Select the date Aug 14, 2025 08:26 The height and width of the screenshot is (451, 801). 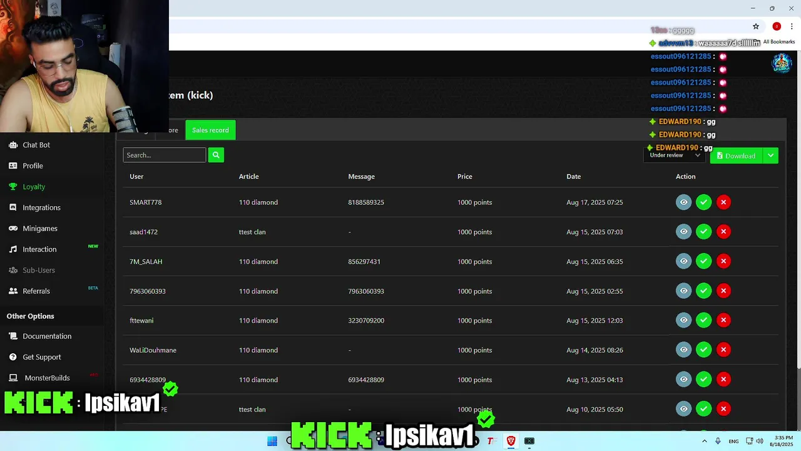594,350
